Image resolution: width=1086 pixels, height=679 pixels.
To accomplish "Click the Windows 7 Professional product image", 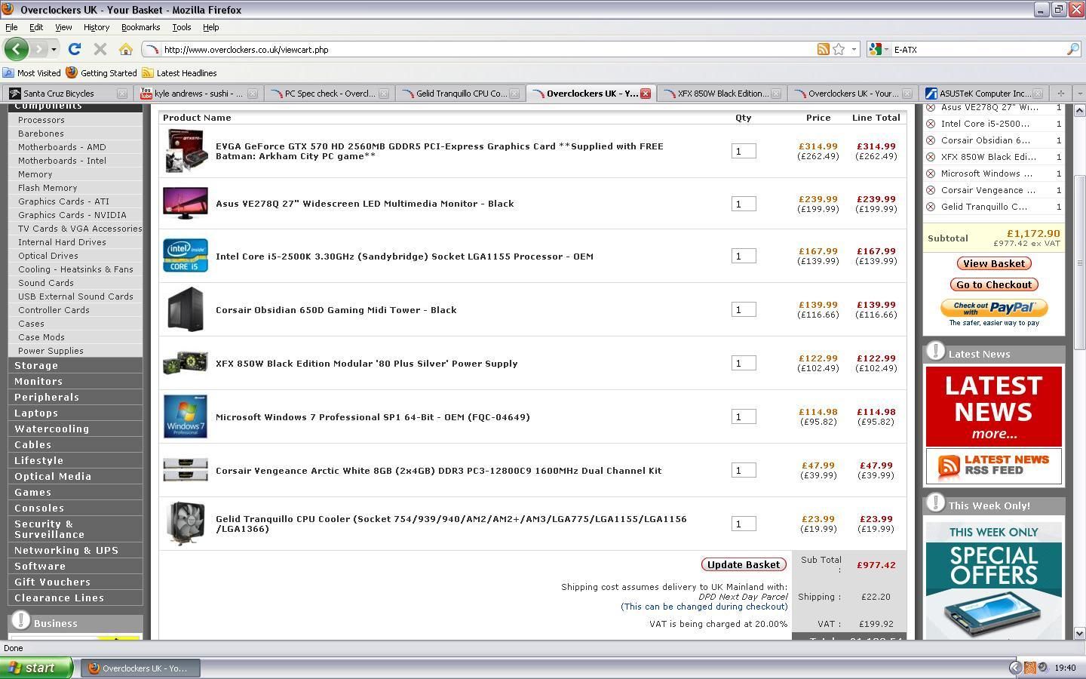I will (186, 416).
